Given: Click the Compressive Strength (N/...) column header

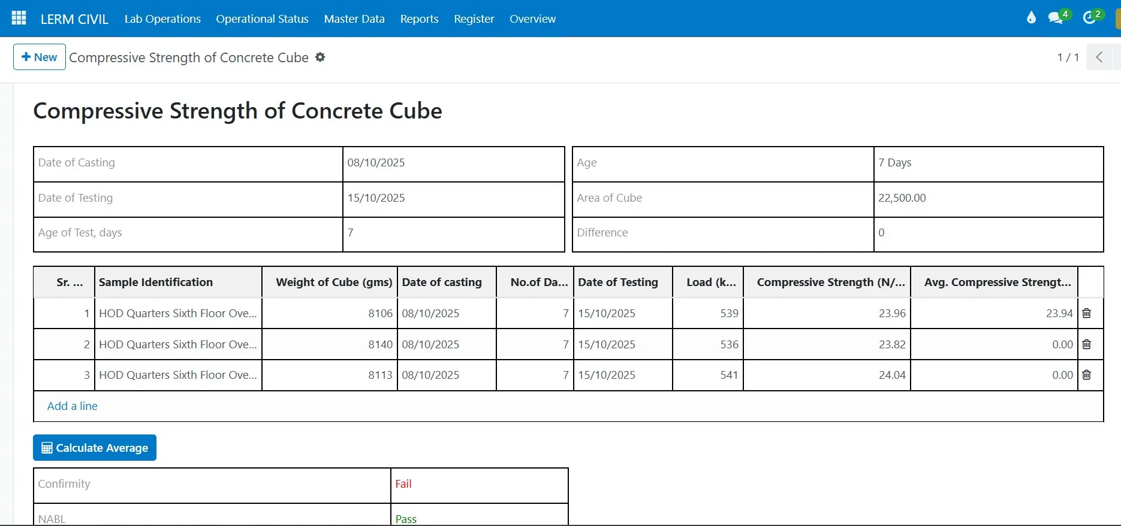Looking at the screenshot, I should (x=827, y=282).
